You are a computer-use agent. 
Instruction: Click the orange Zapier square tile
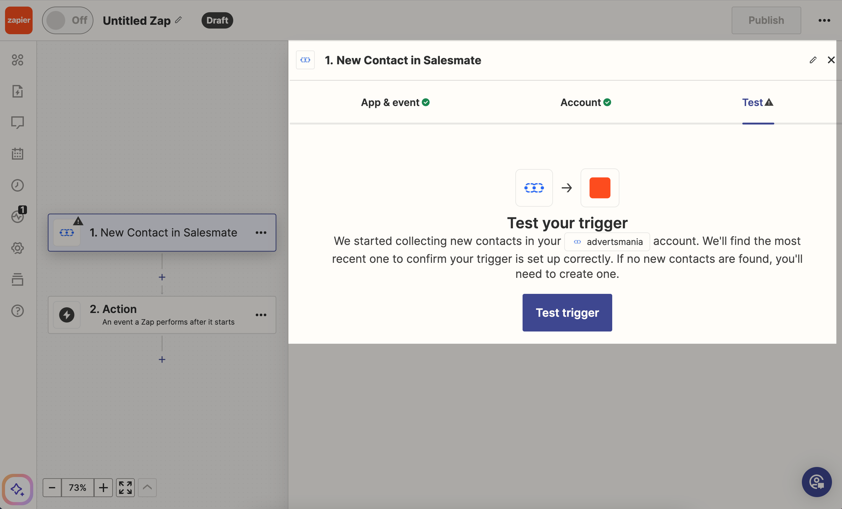[600, 188]
